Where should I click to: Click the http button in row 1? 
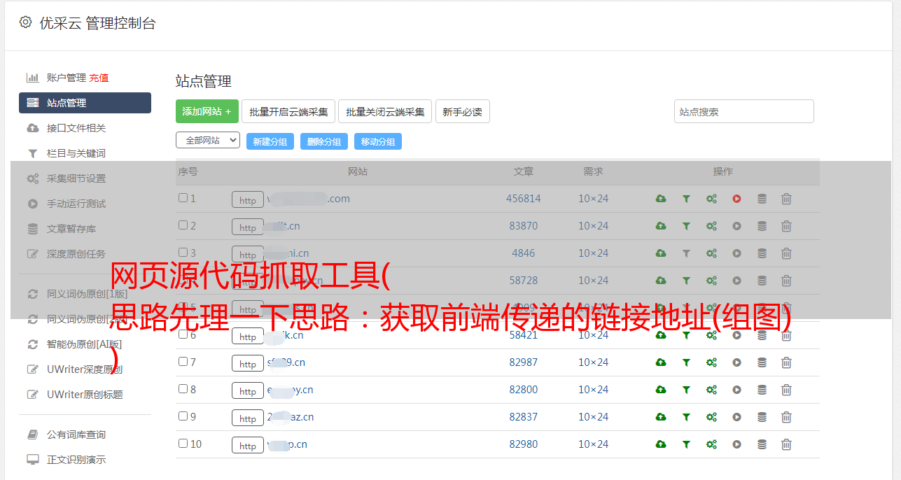tap(248, 200)
